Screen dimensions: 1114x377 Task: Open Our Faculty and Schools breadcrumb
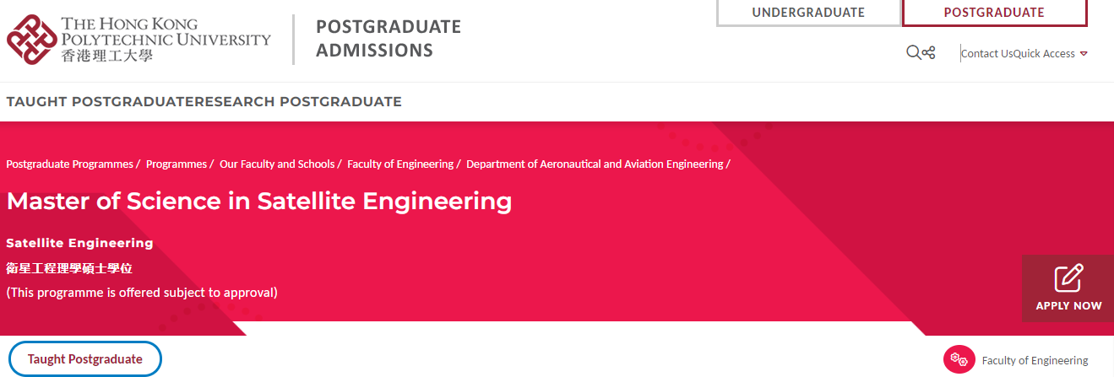click(277, 164)
